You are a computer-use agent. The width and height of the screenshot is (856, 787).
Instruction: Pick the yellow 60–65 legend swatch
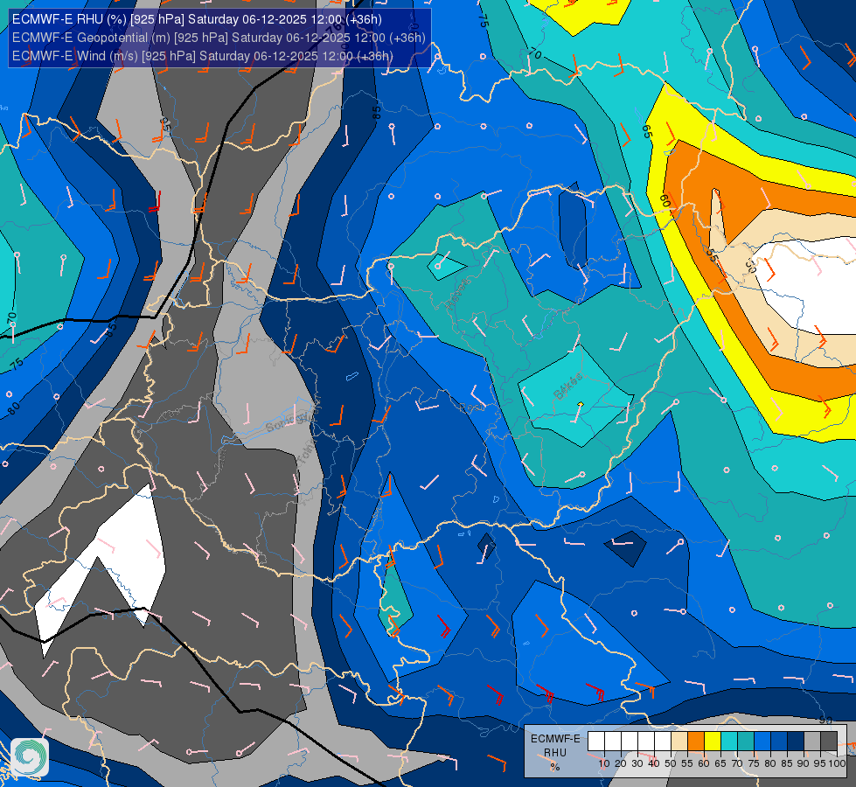click(x=713, y=742)
